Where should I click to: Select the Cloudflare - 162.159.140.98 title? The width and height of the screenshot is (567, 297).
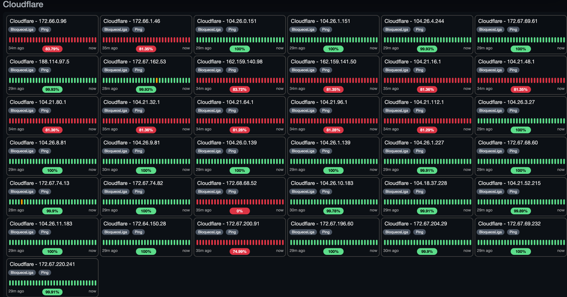(230, 62)
